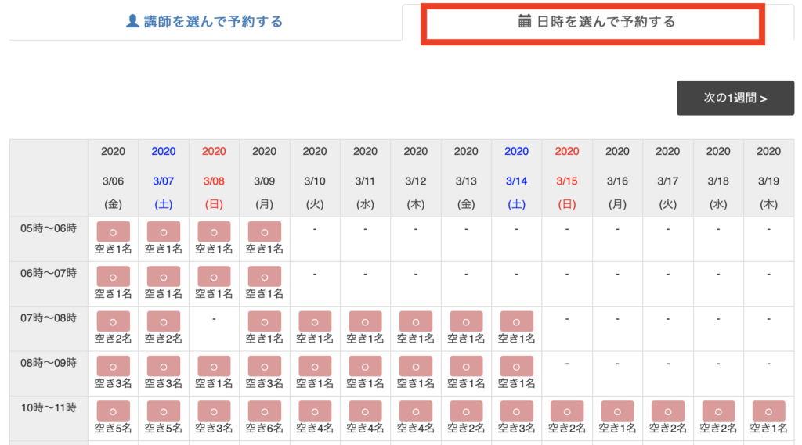
Task: Click the 3/07 Saturday date header
Action: click(x=164, y=180)
